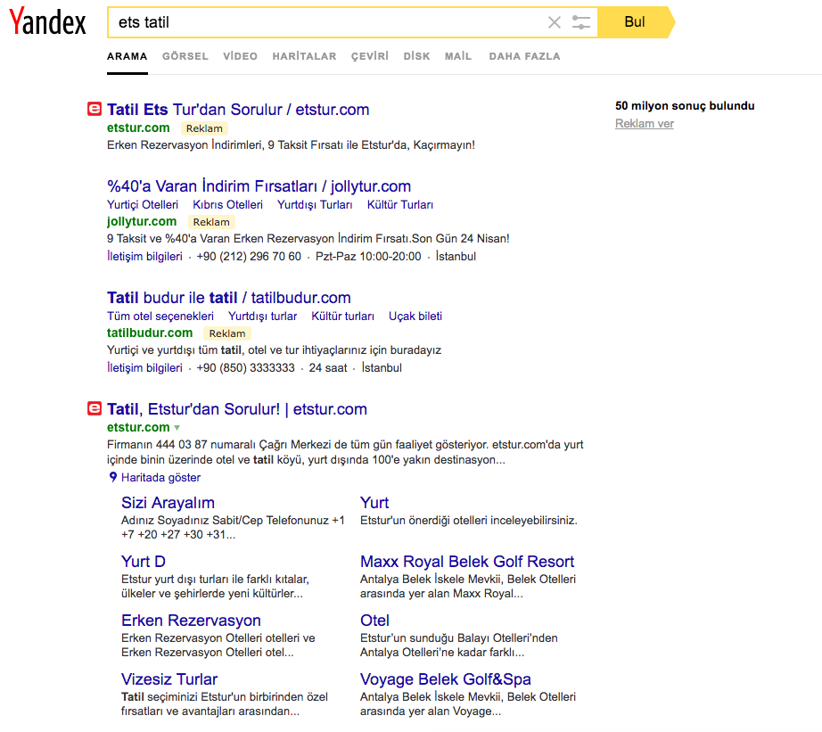Click the Reklam ver link
The width and height of the screenshot is (822, 732).
pyautogui.click(x=645, y=124)
